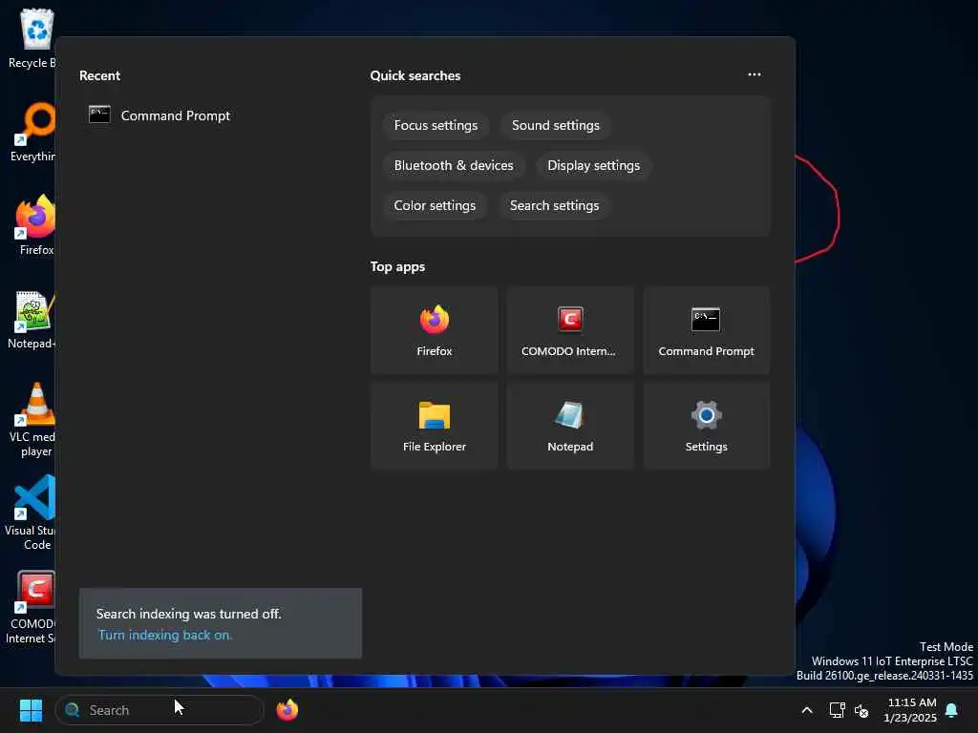Open the Notepad++ desktop shortcut
Image resolution: width=978 pixels, height=733 pixels.
click(x=32, y=319)
